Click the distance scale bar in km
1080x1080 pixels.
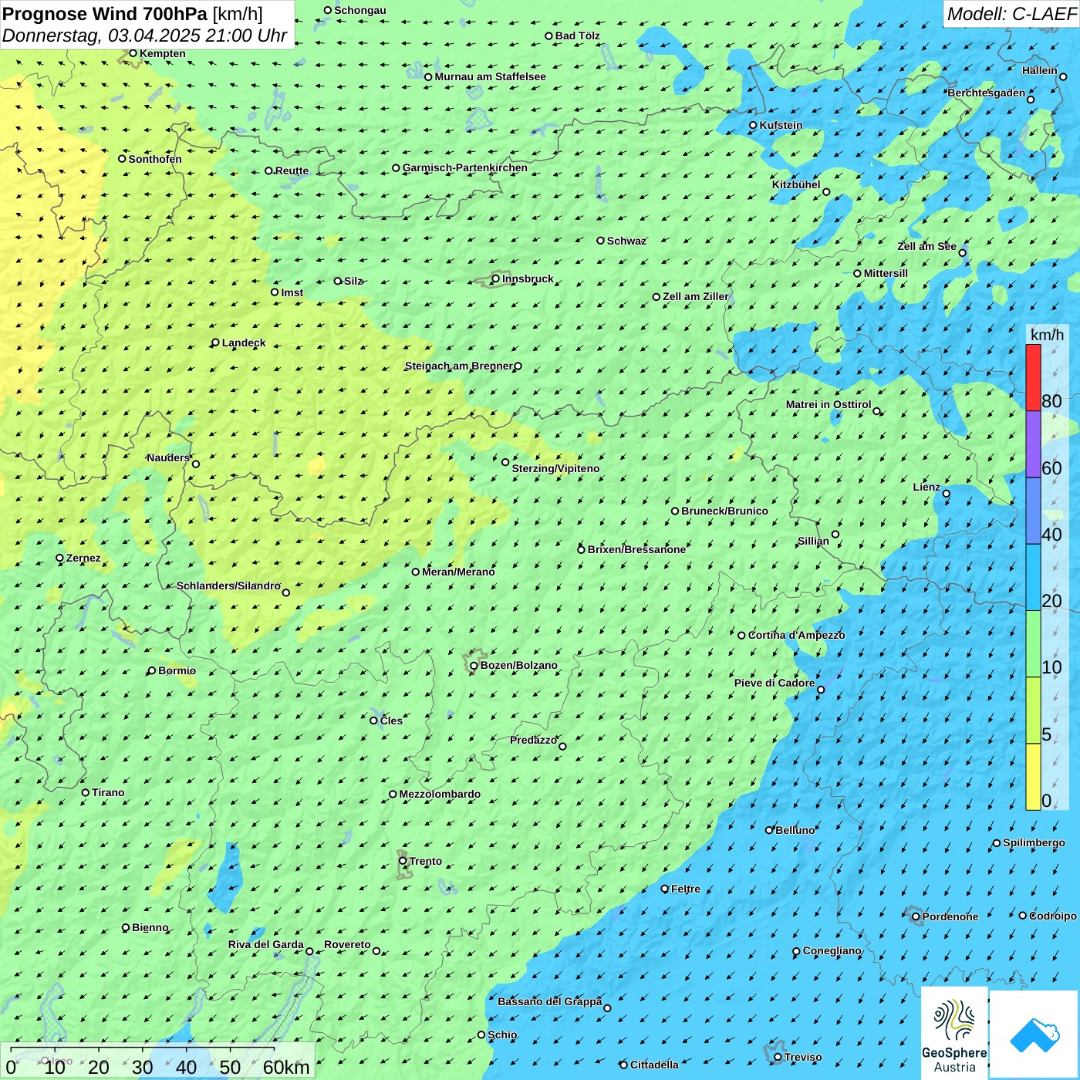coord(157,1061)
